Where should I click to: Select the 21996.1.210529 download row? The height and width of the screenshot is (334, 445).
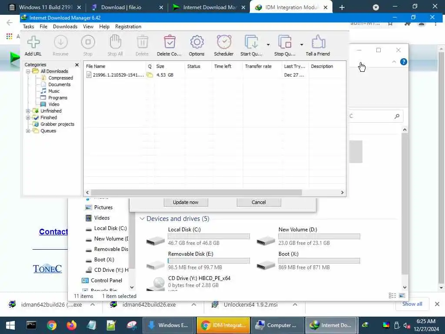pos(215,75)
